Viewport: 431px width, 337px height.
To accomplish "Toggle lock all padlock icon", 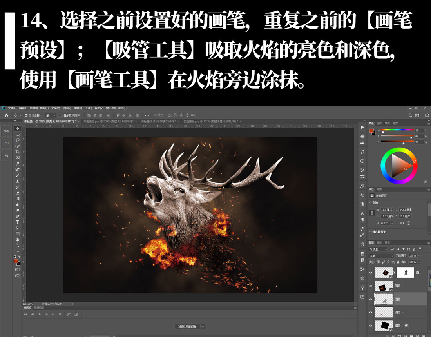I will click(x=398, y=262).
